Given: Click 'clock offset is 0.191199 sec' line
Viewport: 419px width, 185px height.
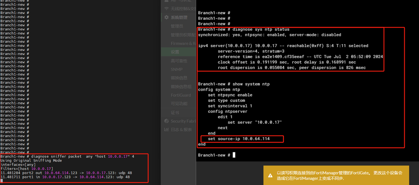Looking at the screenshot, I should coord(287,62).
